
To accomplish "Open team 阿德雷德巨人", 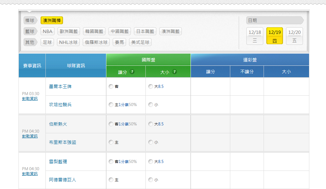I will (63, 180).
